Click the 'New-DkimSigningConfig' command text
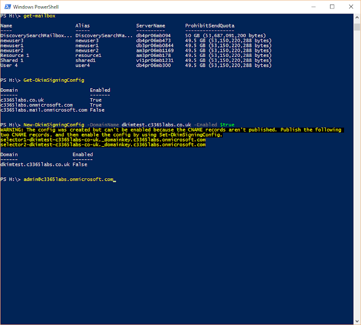The image size is (361, 325). pyautogui.click(x=54, y=125)
